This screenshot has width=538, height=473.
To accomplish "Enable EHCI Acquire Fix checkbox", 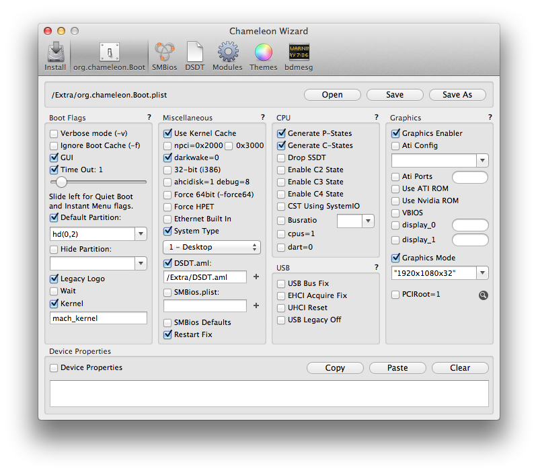I will 281,296.
